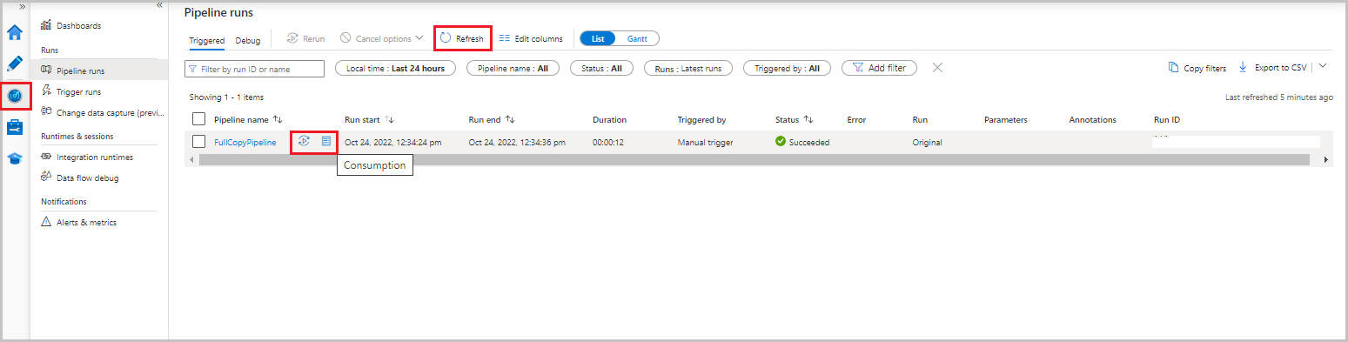This screenshot has height=342, width=1348.
Task: Open the Pipeline name filter
Action: [x=513, y=68]
